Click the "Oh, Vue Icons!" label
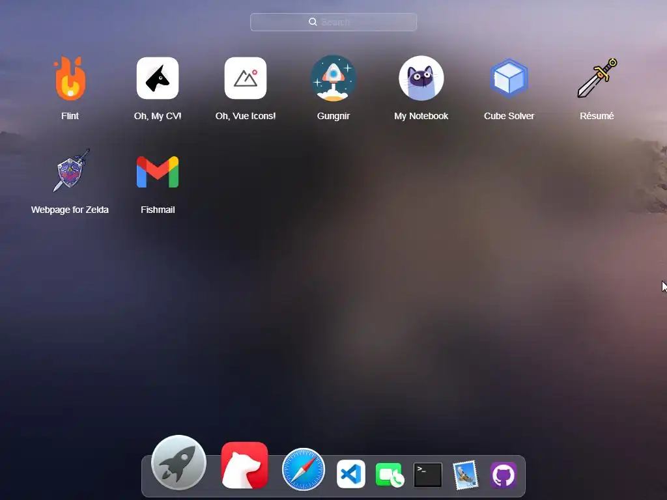This screenshot has width=667, height=500. [246, 116]
